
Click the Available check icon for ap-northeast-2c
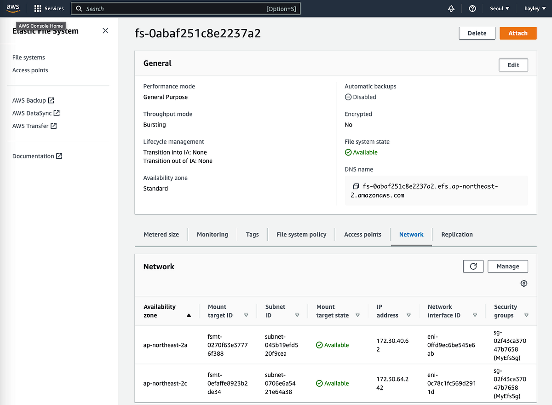(319, 383)
